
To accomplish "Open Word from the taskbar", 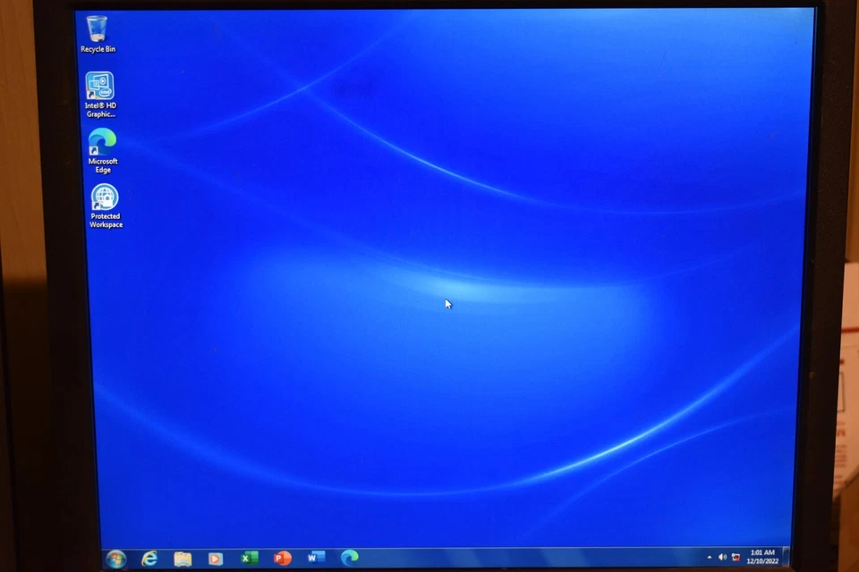I will [x=315, y=558].
